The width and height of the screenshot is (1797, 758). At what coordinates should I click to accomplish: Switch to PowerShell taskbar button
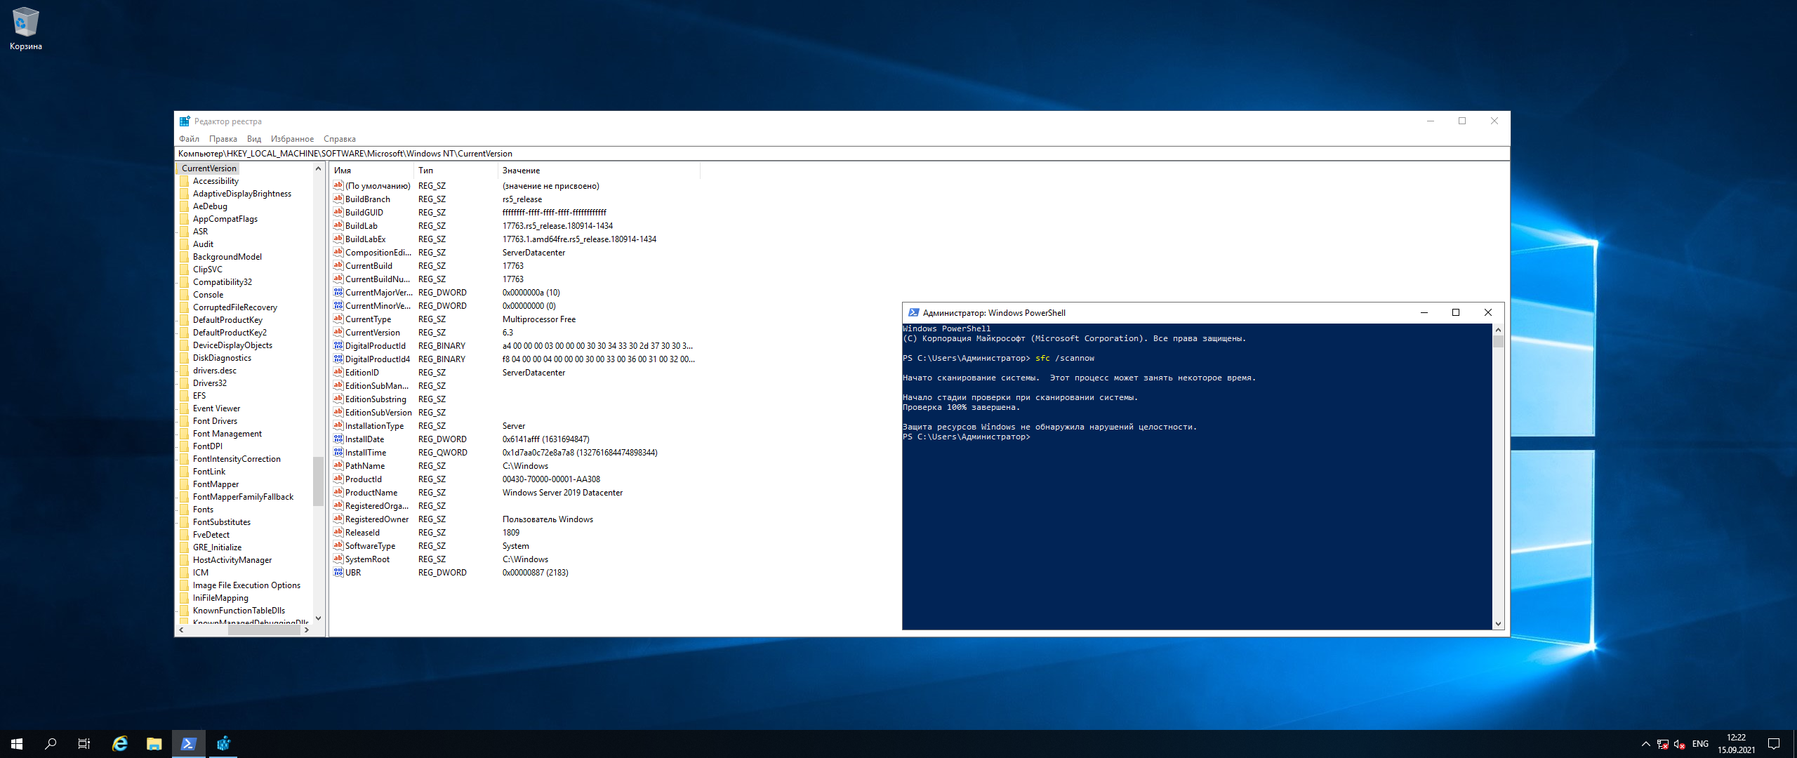coord(189,744)
